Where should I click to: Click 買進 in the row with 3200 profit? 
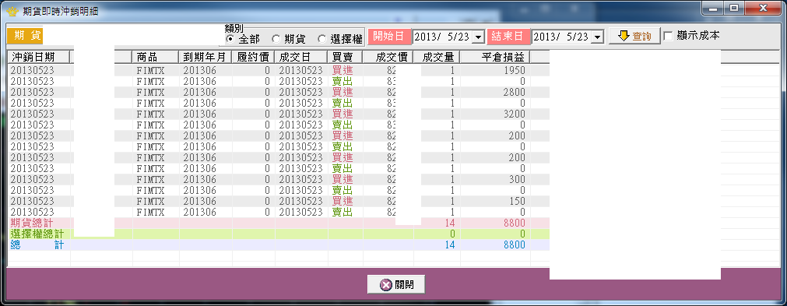[343, 114]
